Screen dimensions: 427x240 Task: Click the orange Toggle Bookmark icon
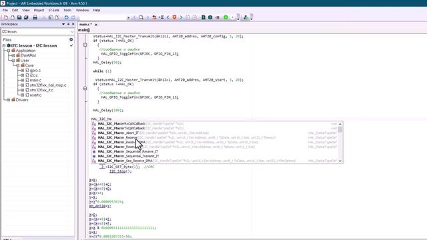175,17
